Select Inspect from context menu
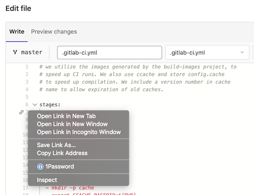 tap(47, 180)
